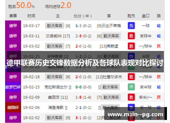Click 赢 in the 19-03-02 row

159,46
